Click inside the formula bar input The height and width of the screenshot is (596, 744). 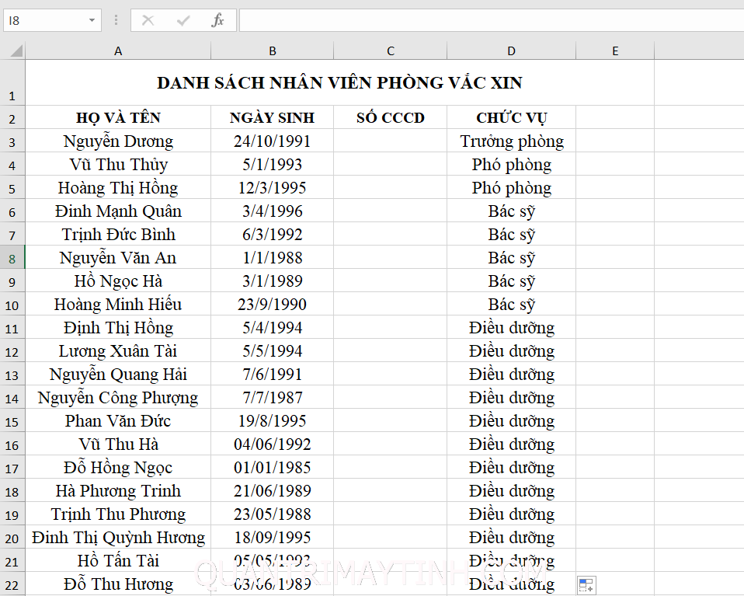tap(491, 20)
